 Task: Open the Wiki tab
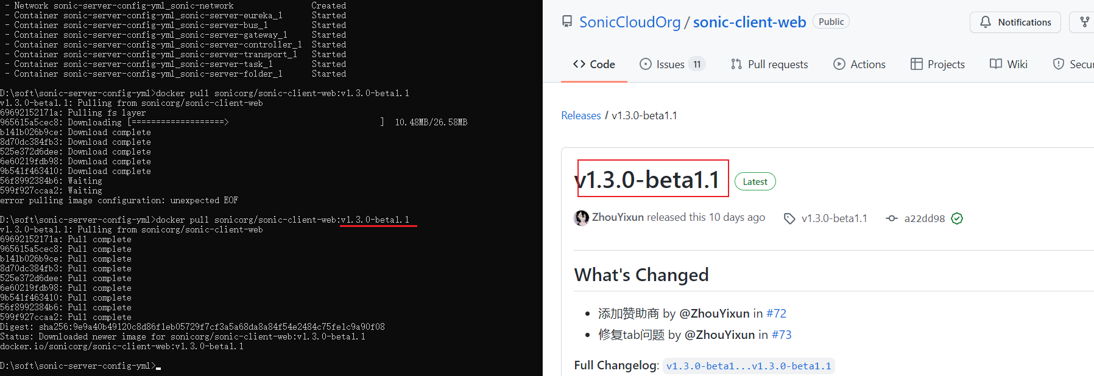coord(1009,64)
